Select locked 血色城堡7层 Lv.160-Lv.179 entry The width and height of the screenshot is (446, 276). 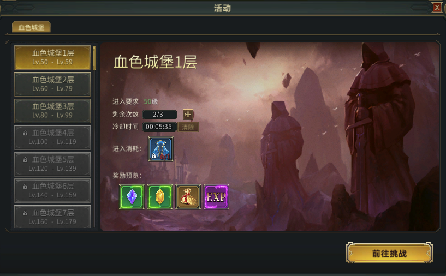click(52, 217)
